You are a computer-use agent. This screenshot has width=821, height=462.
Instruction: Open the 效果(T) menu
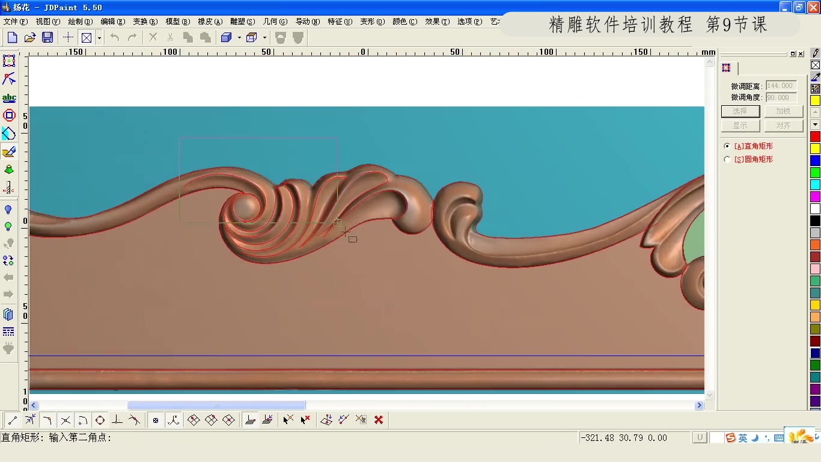(438, 22)
